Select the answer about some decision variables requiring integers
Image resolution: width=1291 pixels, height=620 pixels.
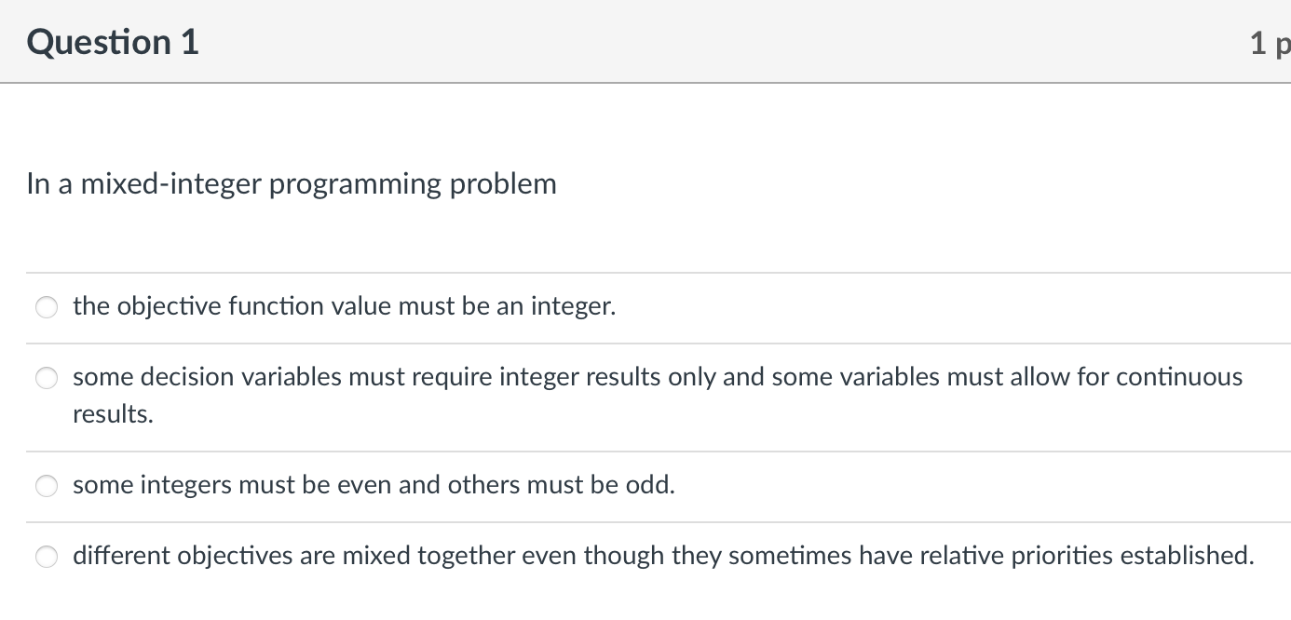click(x=47, y=378)
